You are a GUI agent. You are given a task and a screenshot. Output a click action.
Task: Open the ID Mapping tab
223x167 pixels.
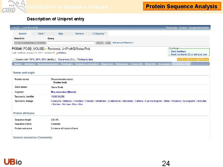pyautogui.click(x=98, y=34)
